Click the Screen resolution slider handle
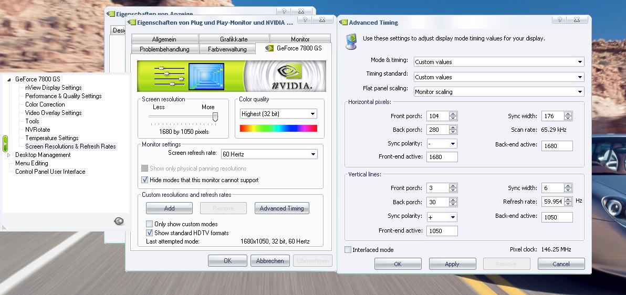Image resolution: width=626 pixels, height=295 pixels. pyautogui.click(x=215, y=117)
